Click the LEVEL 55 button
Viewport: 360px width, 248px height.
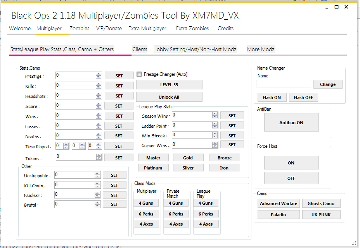pyautogui.click(x=169, y=84)
